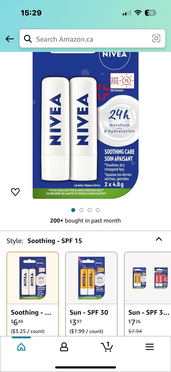Collapse the Style options chevron
This screenshot has width=171, height=372.
click(159, 239)
